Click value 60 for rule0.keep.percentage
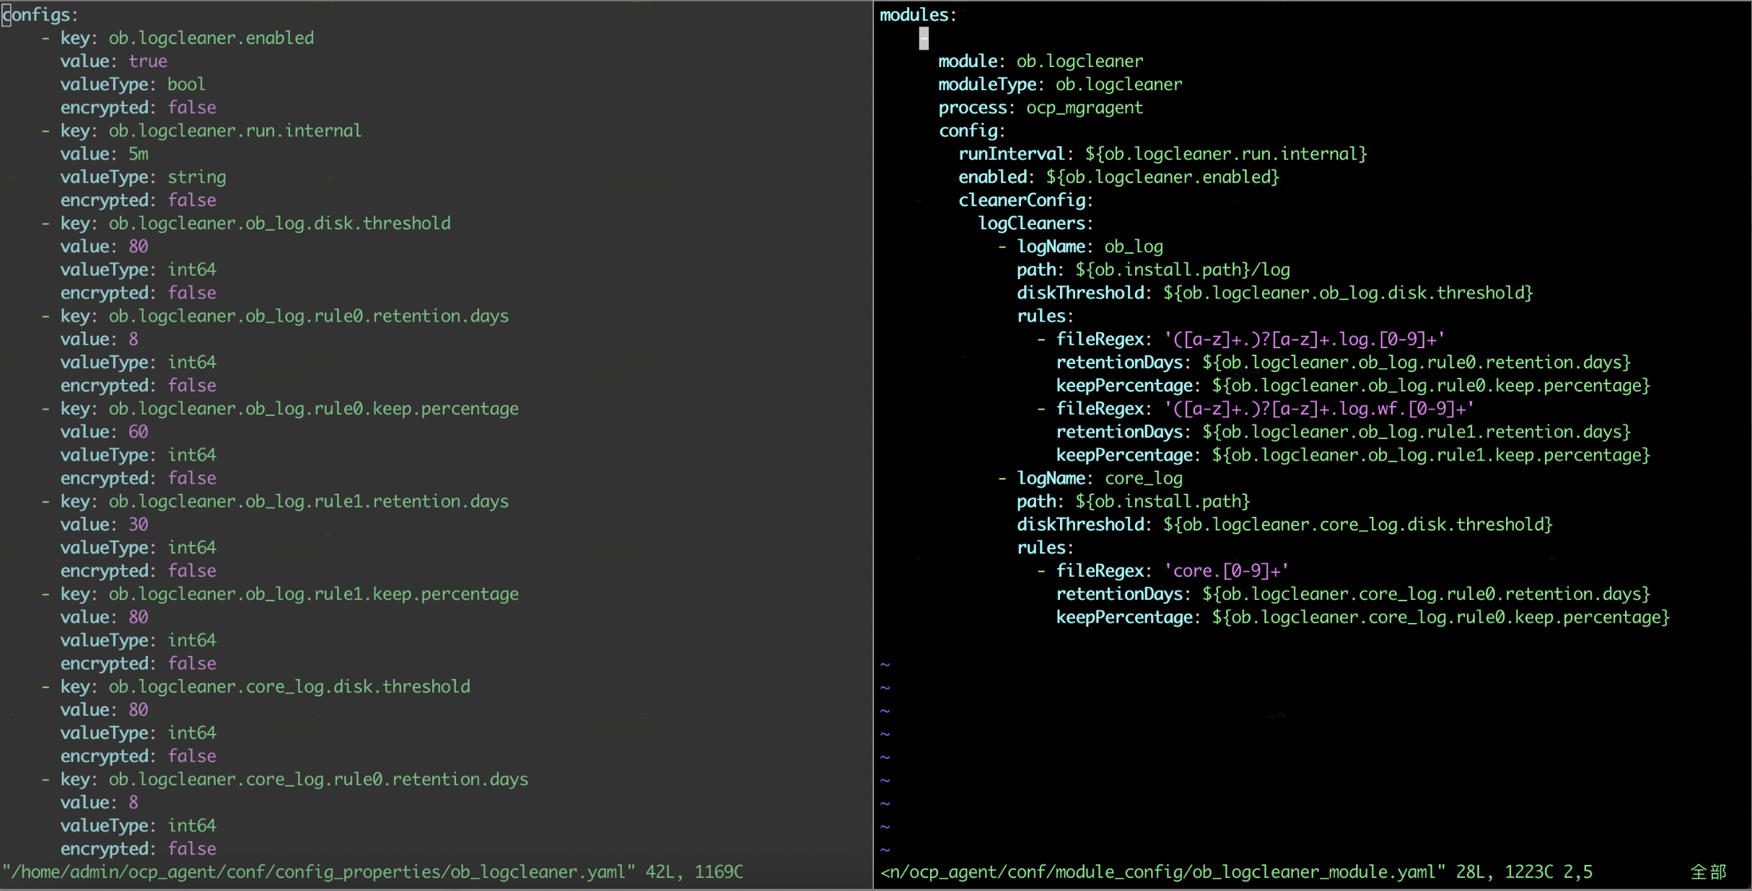The image size is (1752, 891). coord(139,432)
